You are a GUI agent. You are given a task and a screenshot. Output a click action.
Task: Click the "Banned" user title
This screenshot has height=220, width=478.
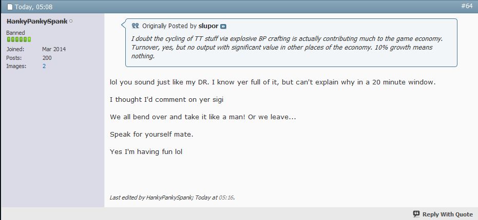click(15, 32)
